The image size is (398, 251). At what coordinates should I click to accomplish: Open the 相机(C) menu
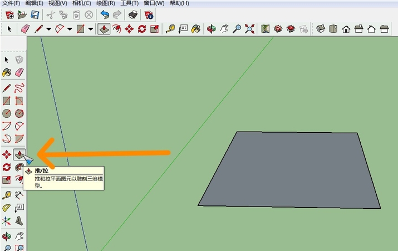point(82,3)
